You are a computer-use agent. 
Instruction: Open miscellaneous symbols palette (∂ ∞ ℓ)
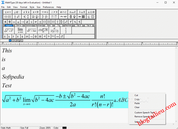(x=73, y=12)
